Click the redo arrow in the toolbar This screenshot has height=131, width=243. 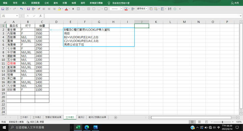[x=15, y=9]
